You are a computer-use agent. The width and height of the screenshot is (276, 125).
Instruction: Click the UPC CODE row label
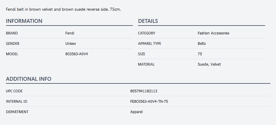click(14, 91)
